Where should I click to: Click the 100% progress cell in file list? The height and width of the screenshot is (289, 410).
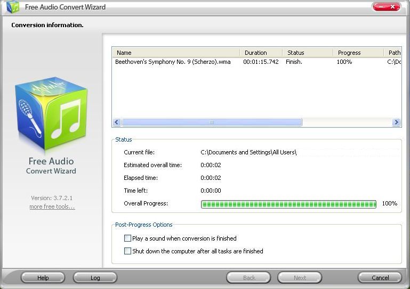click(344, 62)
